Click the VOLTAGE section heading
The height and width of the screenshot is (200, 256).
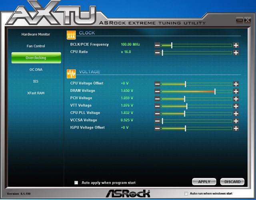point(90,71)
